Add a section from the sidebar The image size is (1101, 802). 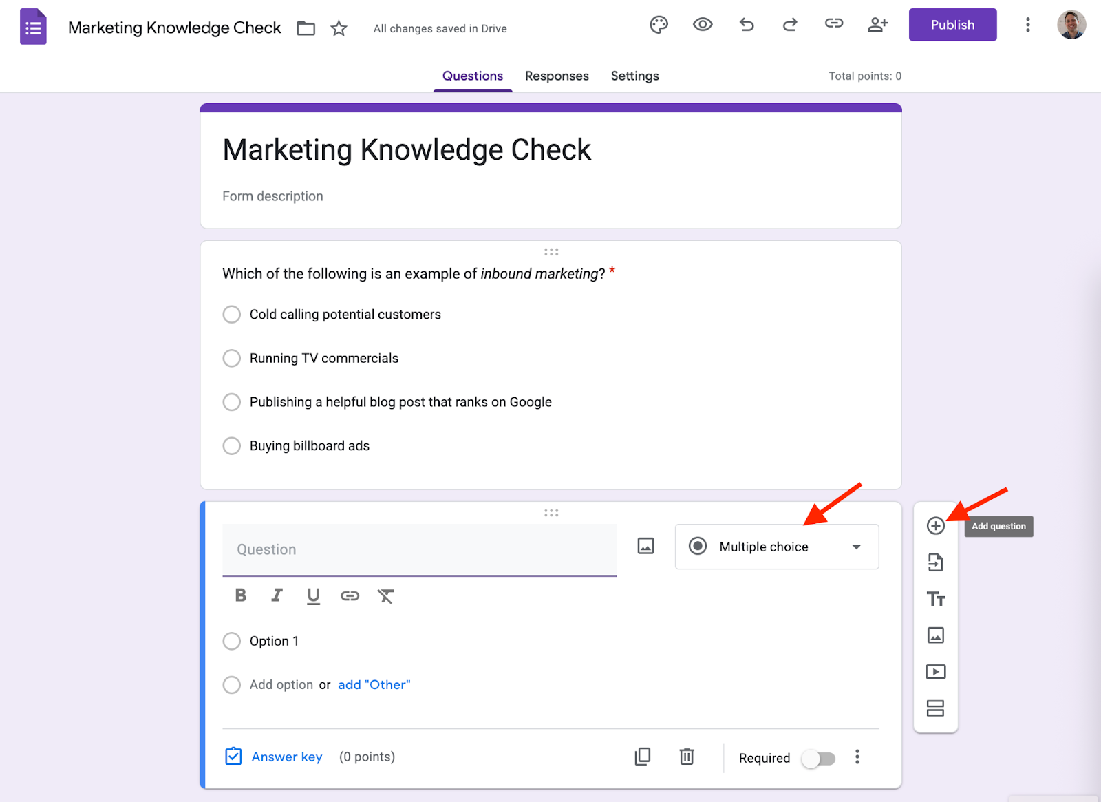[x=935, y=708]
